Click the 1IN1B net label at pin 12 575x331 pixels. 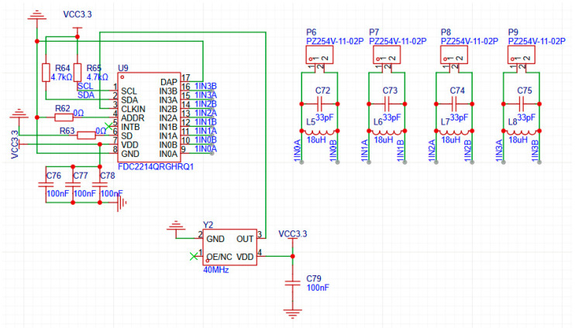pyautogui.click(x=205, y=122)
